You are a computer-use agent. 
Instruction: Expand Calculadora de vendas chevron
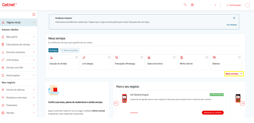pos(34,44)
